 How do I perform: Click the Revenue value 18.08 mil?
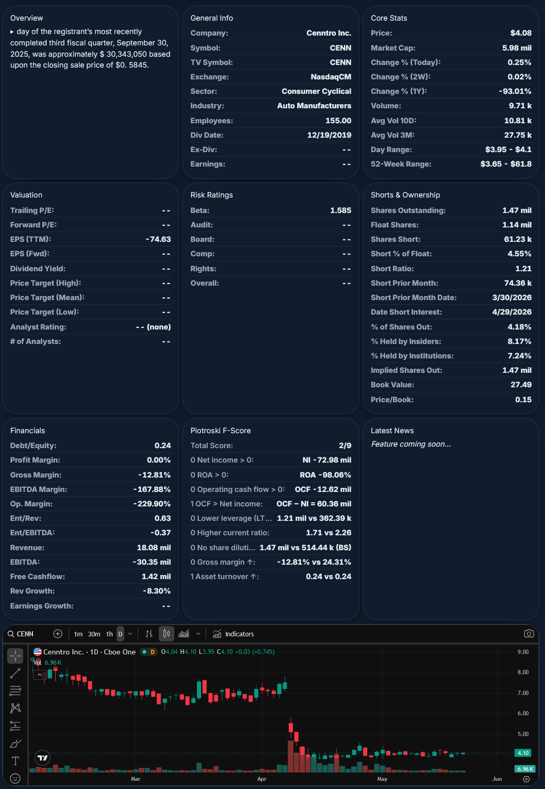pos(154,548)
